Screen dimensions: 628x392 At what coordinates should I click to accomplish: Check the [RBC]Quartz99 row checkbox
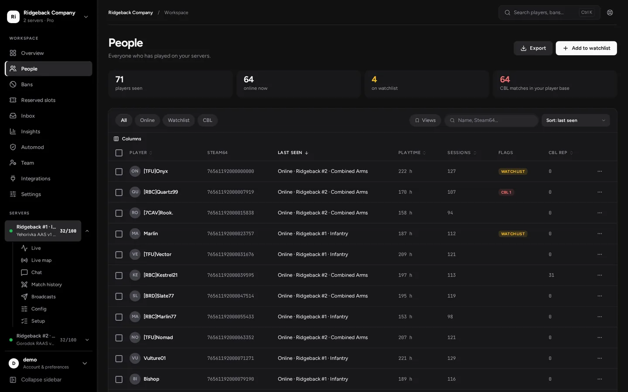click(119, 193)
